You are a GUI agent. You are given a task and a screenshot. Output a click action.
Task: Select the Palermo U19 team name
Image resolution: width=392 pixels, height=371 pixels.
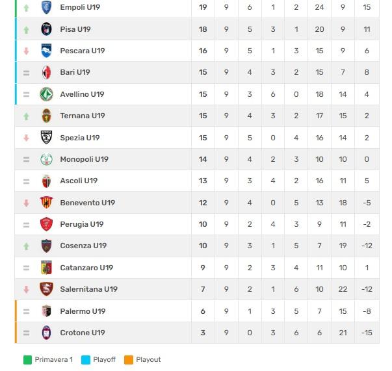pyautogui.click(x=83, y=311)
